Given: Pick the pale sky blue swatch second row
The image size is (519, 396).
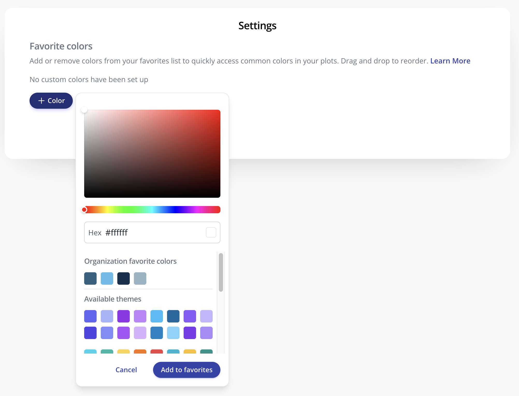Looking at the screenshot, I should coord(173,333).
